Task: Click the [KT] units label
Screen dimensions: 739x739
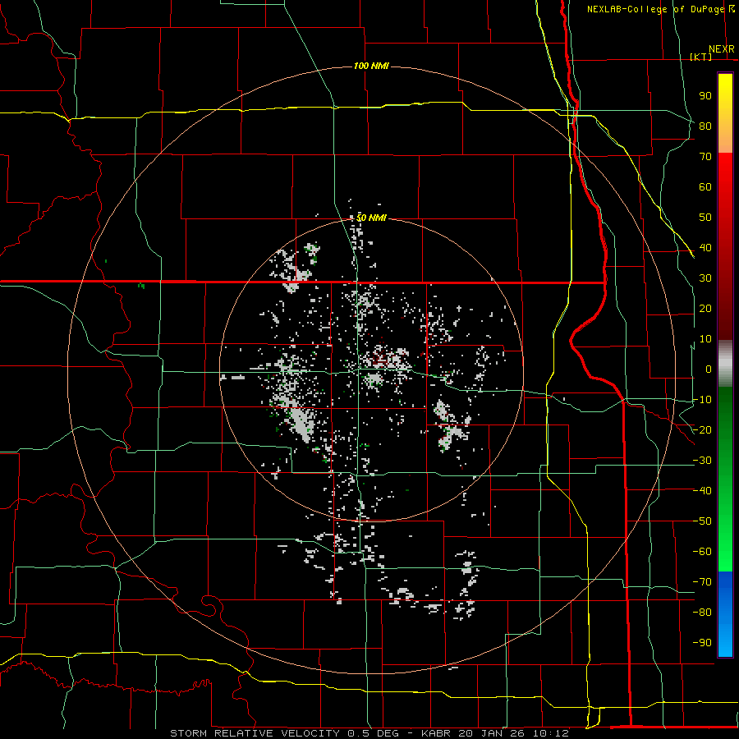Action: tap(701, 57)
